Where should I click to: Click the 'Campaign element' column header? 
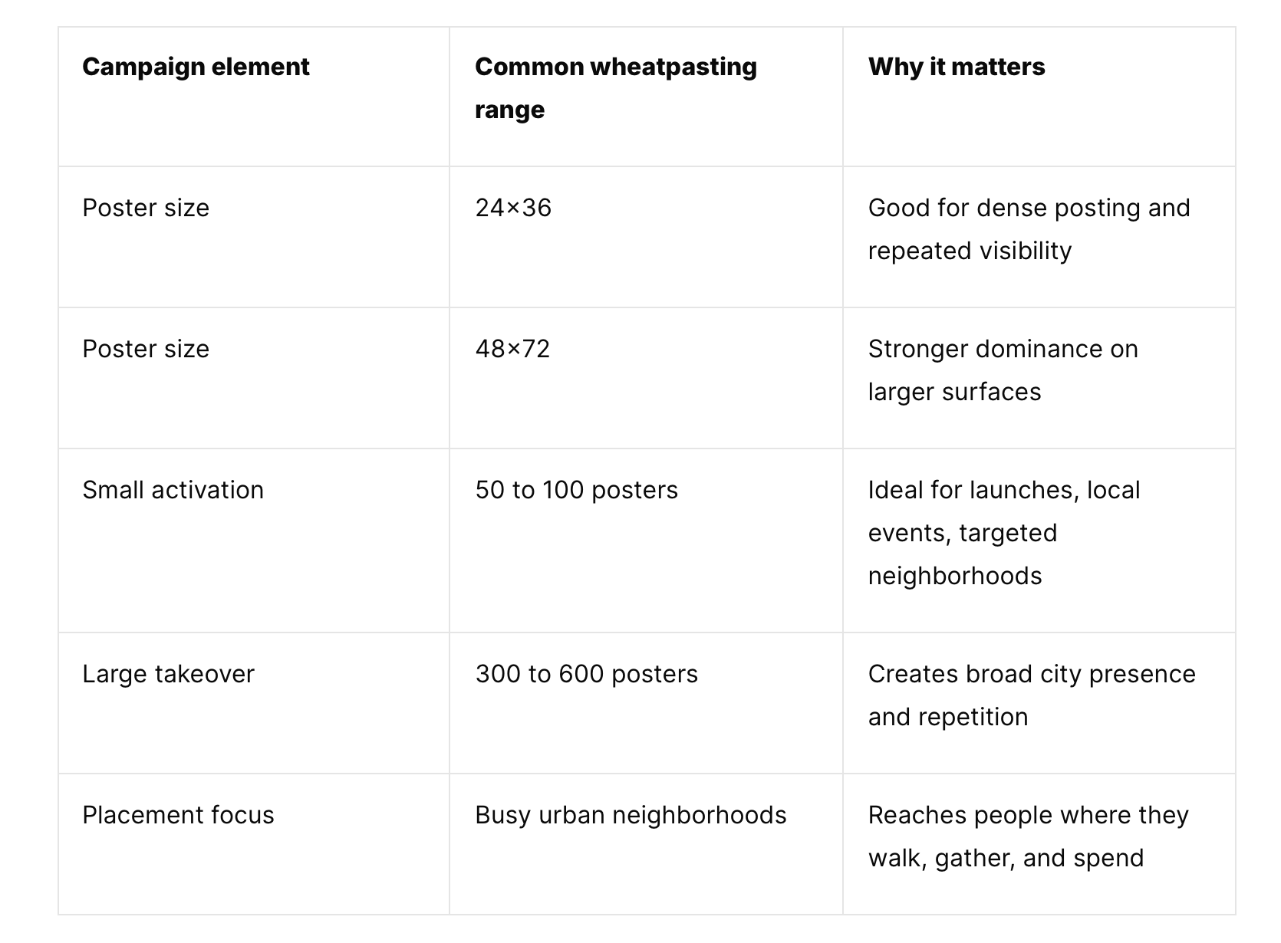[x=196, y=67]
